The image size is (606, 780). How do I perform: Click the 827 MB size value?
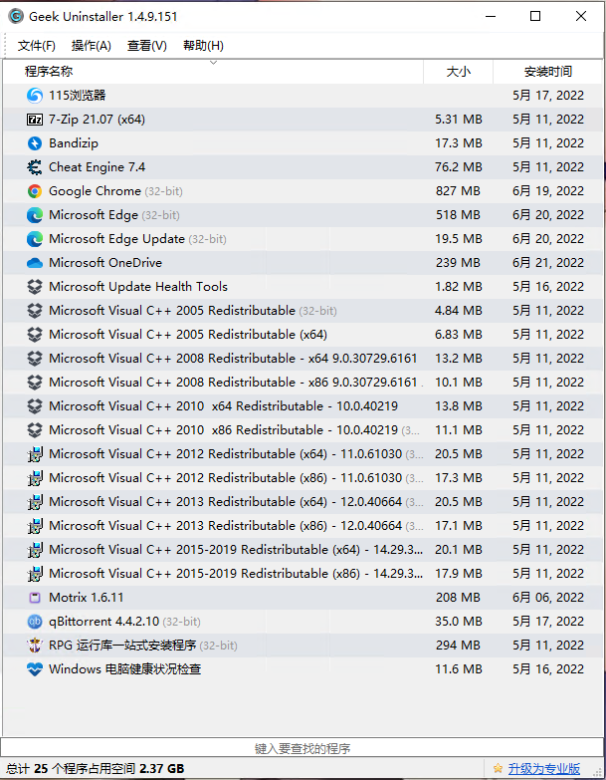458,191
